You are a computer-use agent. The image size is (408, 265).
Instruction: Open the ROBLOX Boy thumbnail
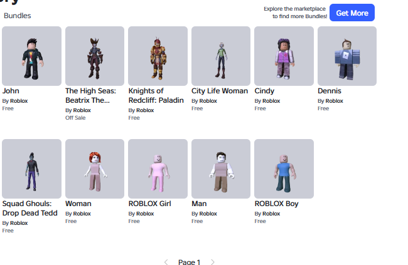(x=284, y=169)
